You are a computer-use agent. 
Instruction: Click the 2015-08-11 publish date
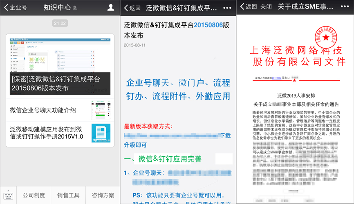pos(134,45)
